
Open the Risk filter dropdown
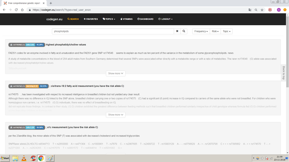coord(215,31)
